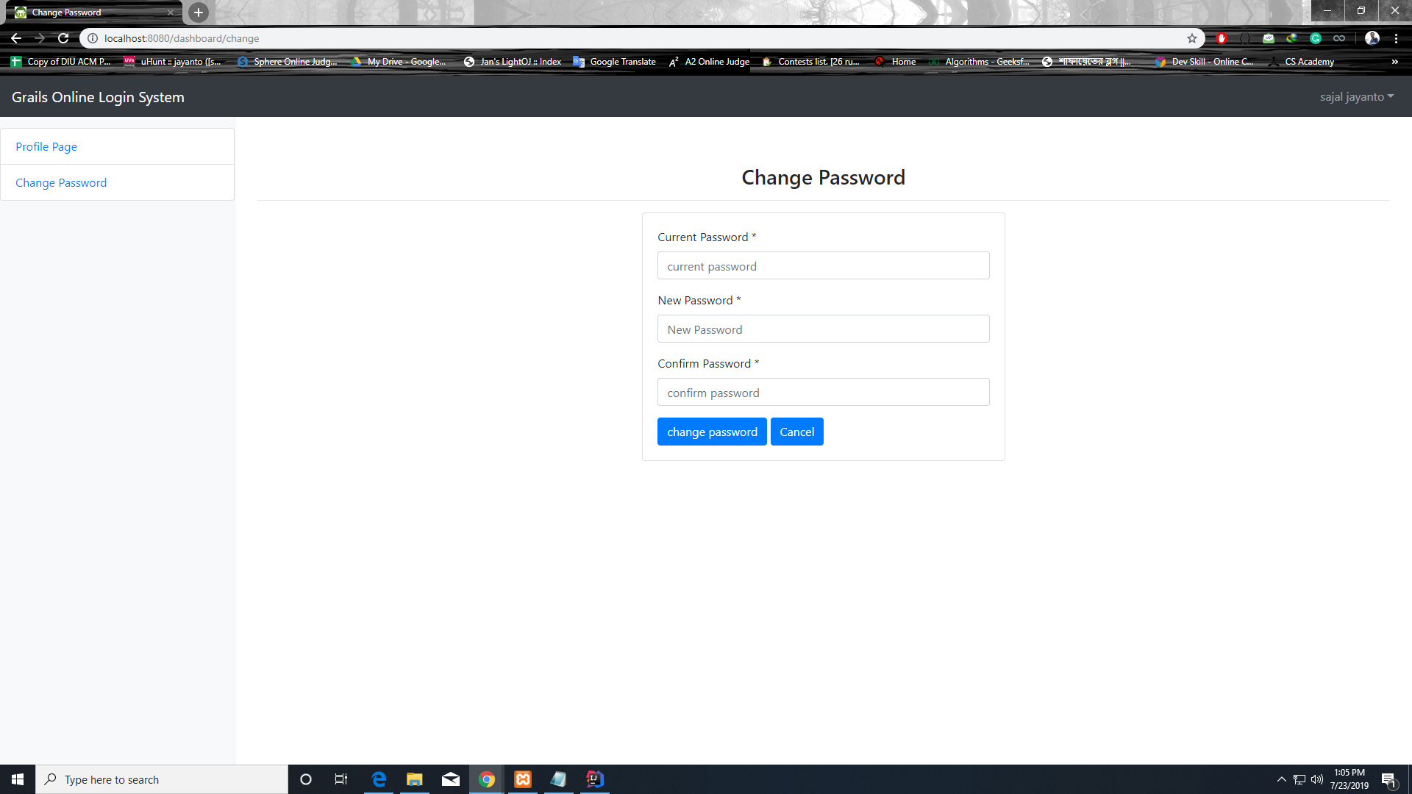Click the change password button
Viewport: 1412px width, 794px height.
[x=711, y=432]
